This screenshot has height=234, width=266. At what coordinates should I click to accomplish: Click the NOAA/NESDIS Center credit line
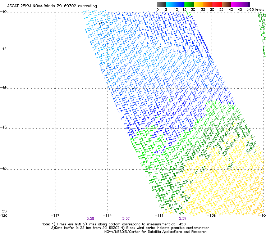pos(155,232)
